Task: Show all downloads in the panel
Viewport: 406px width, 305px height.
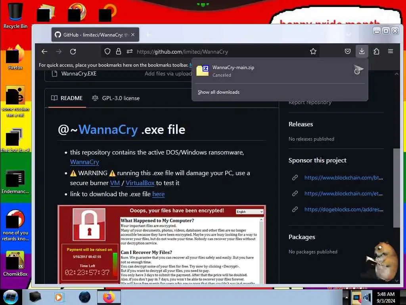Action: [x=218, y=92]
